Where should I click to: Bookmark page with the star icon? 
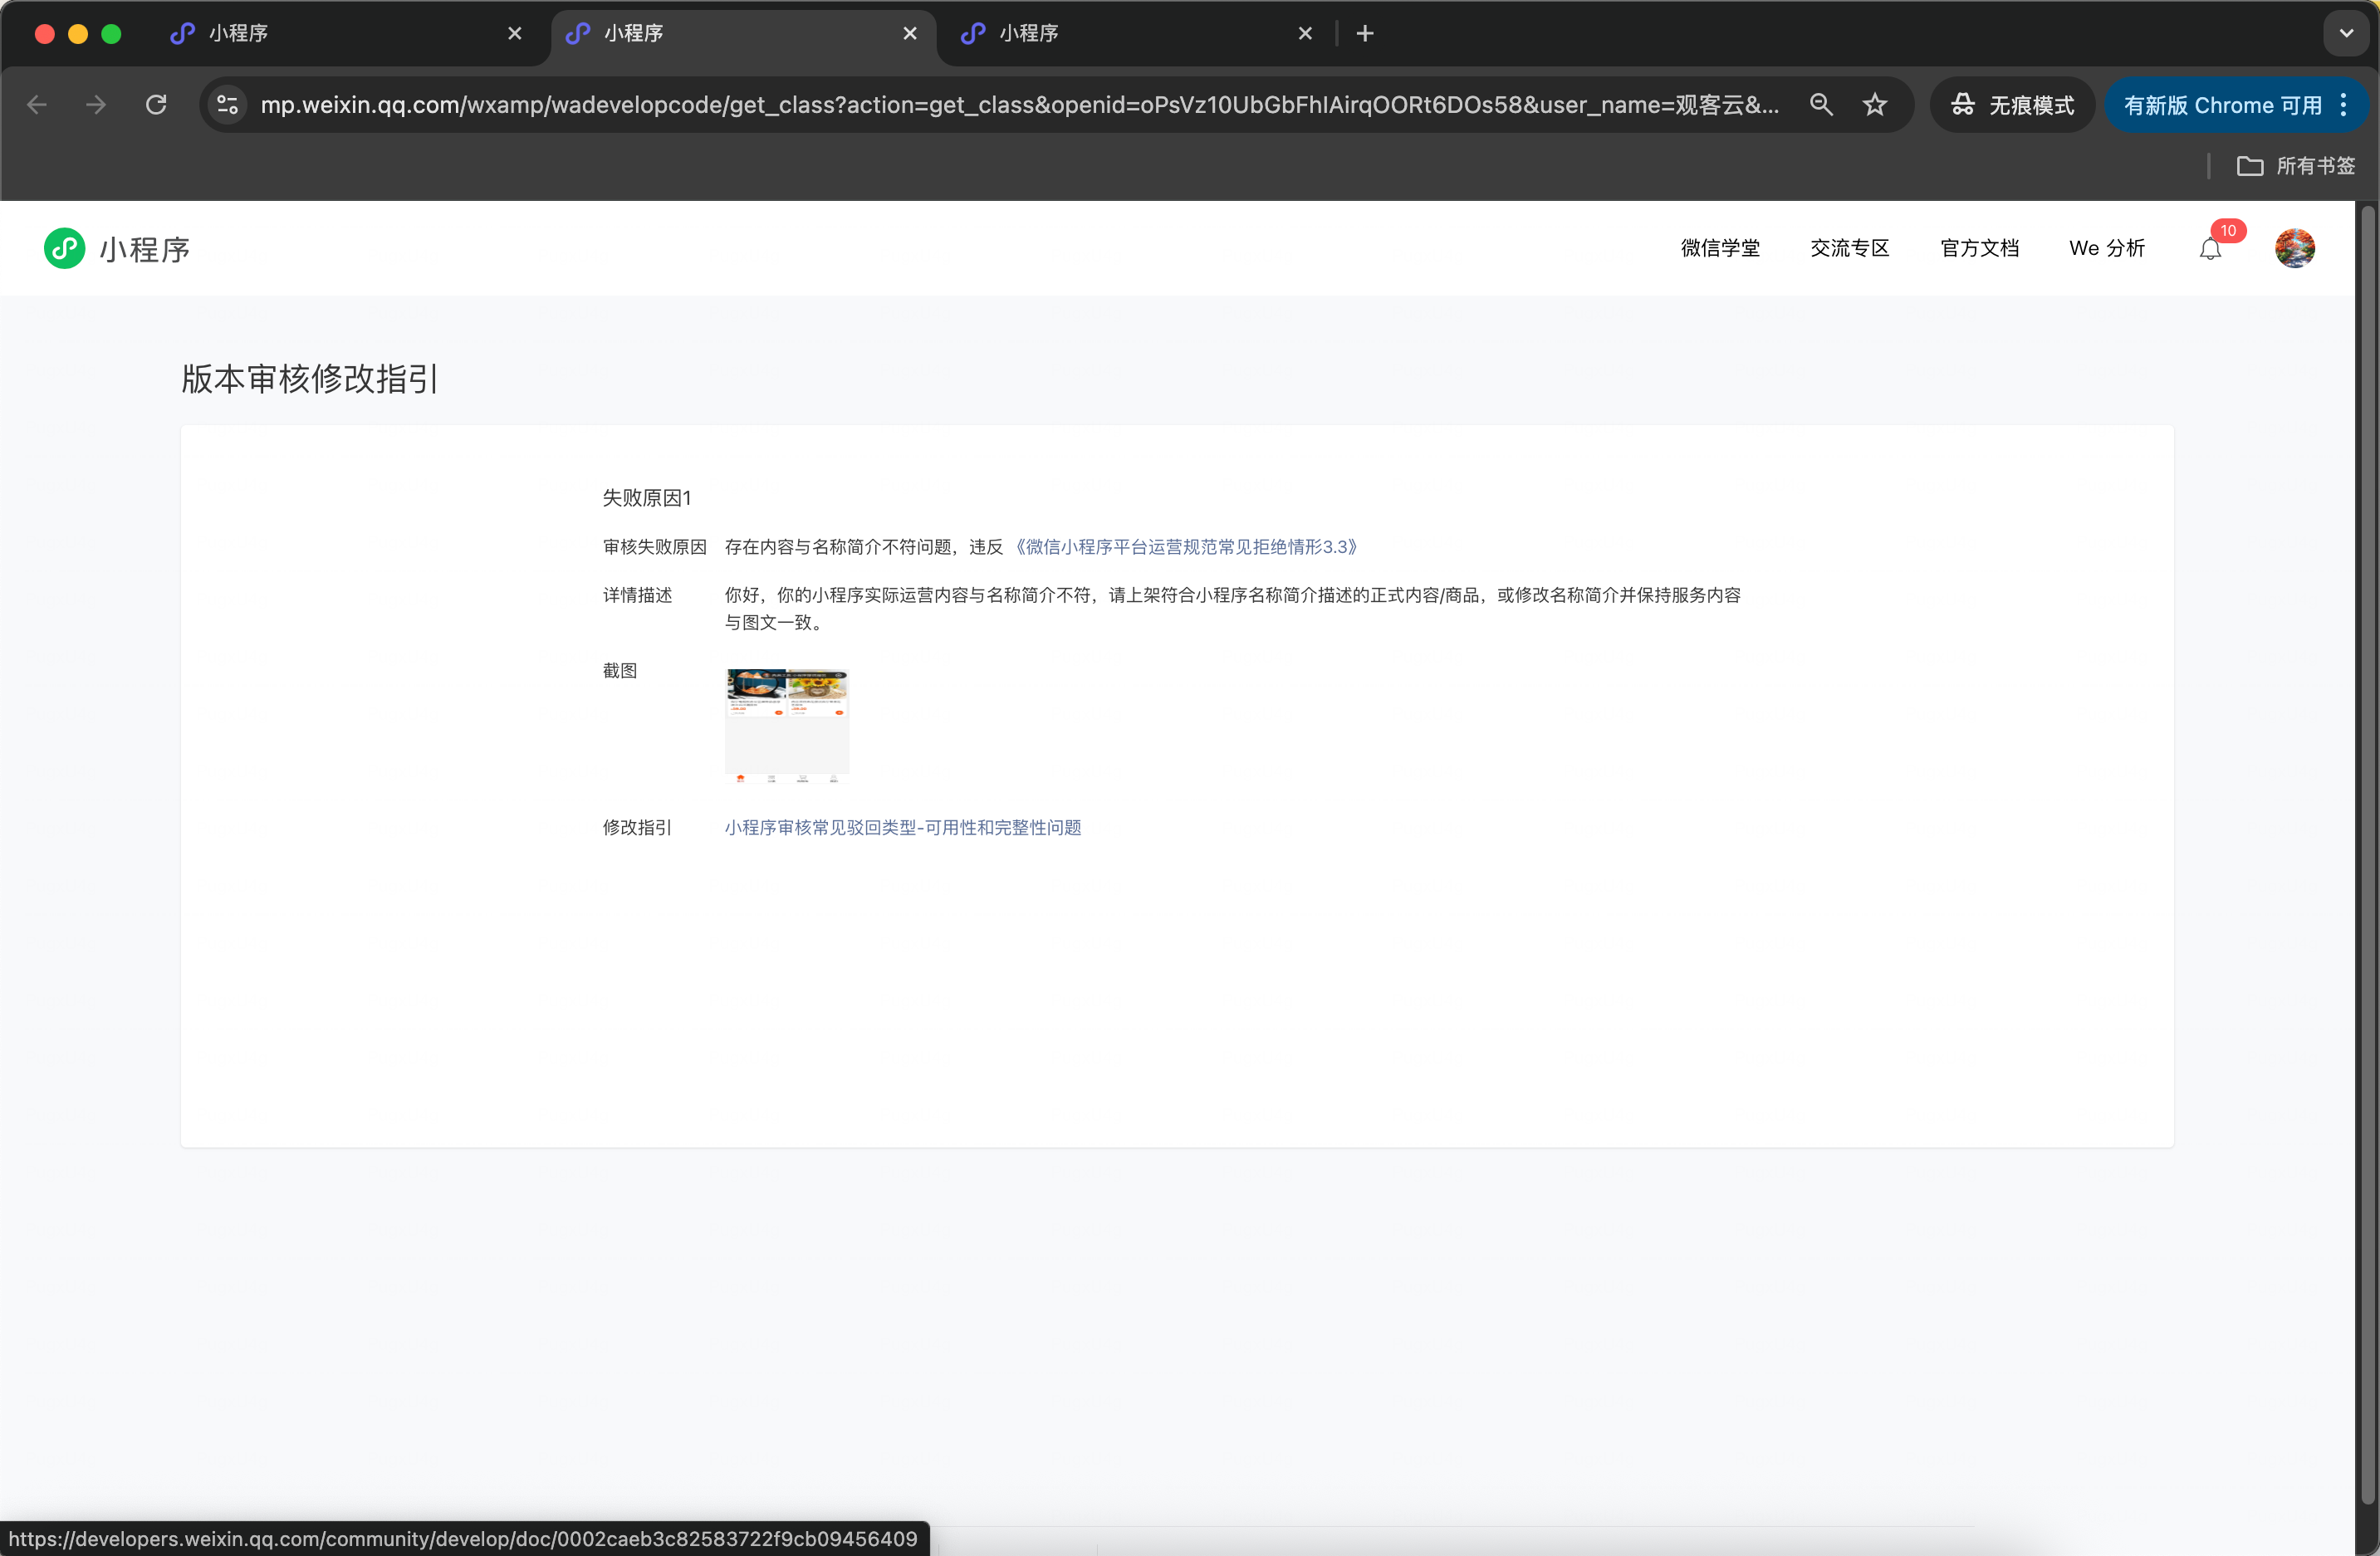(1875, 105)
